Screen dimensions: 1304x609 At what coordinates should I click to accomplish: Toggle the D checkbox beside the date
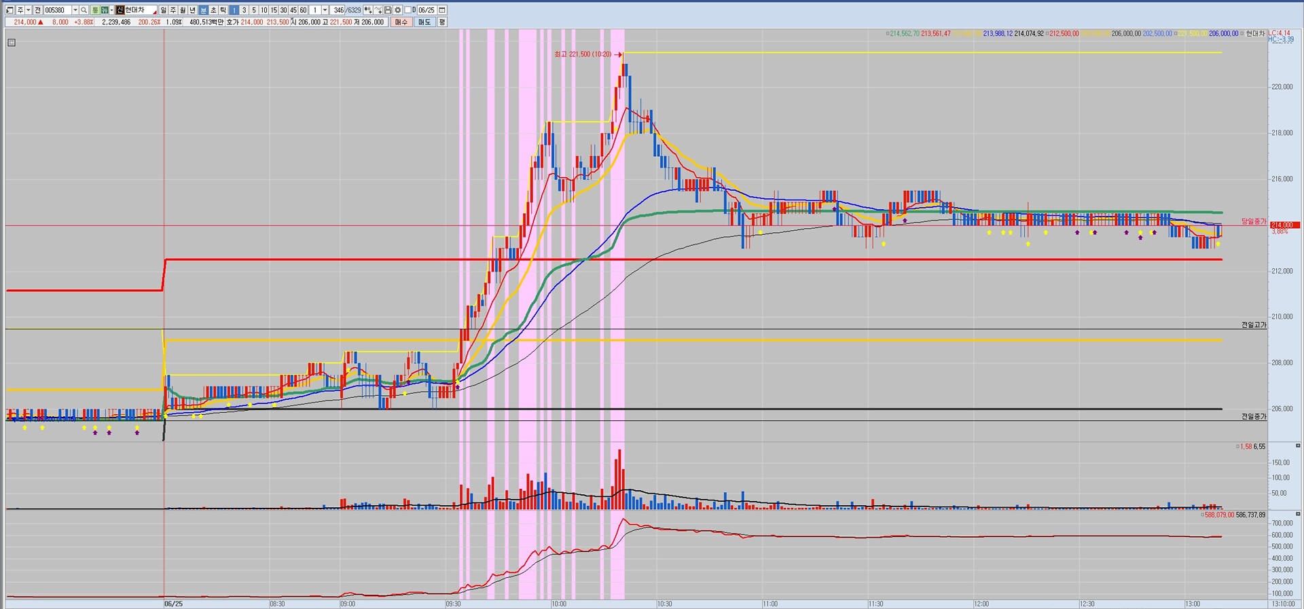pyautogui.click(x=408, y=10)
